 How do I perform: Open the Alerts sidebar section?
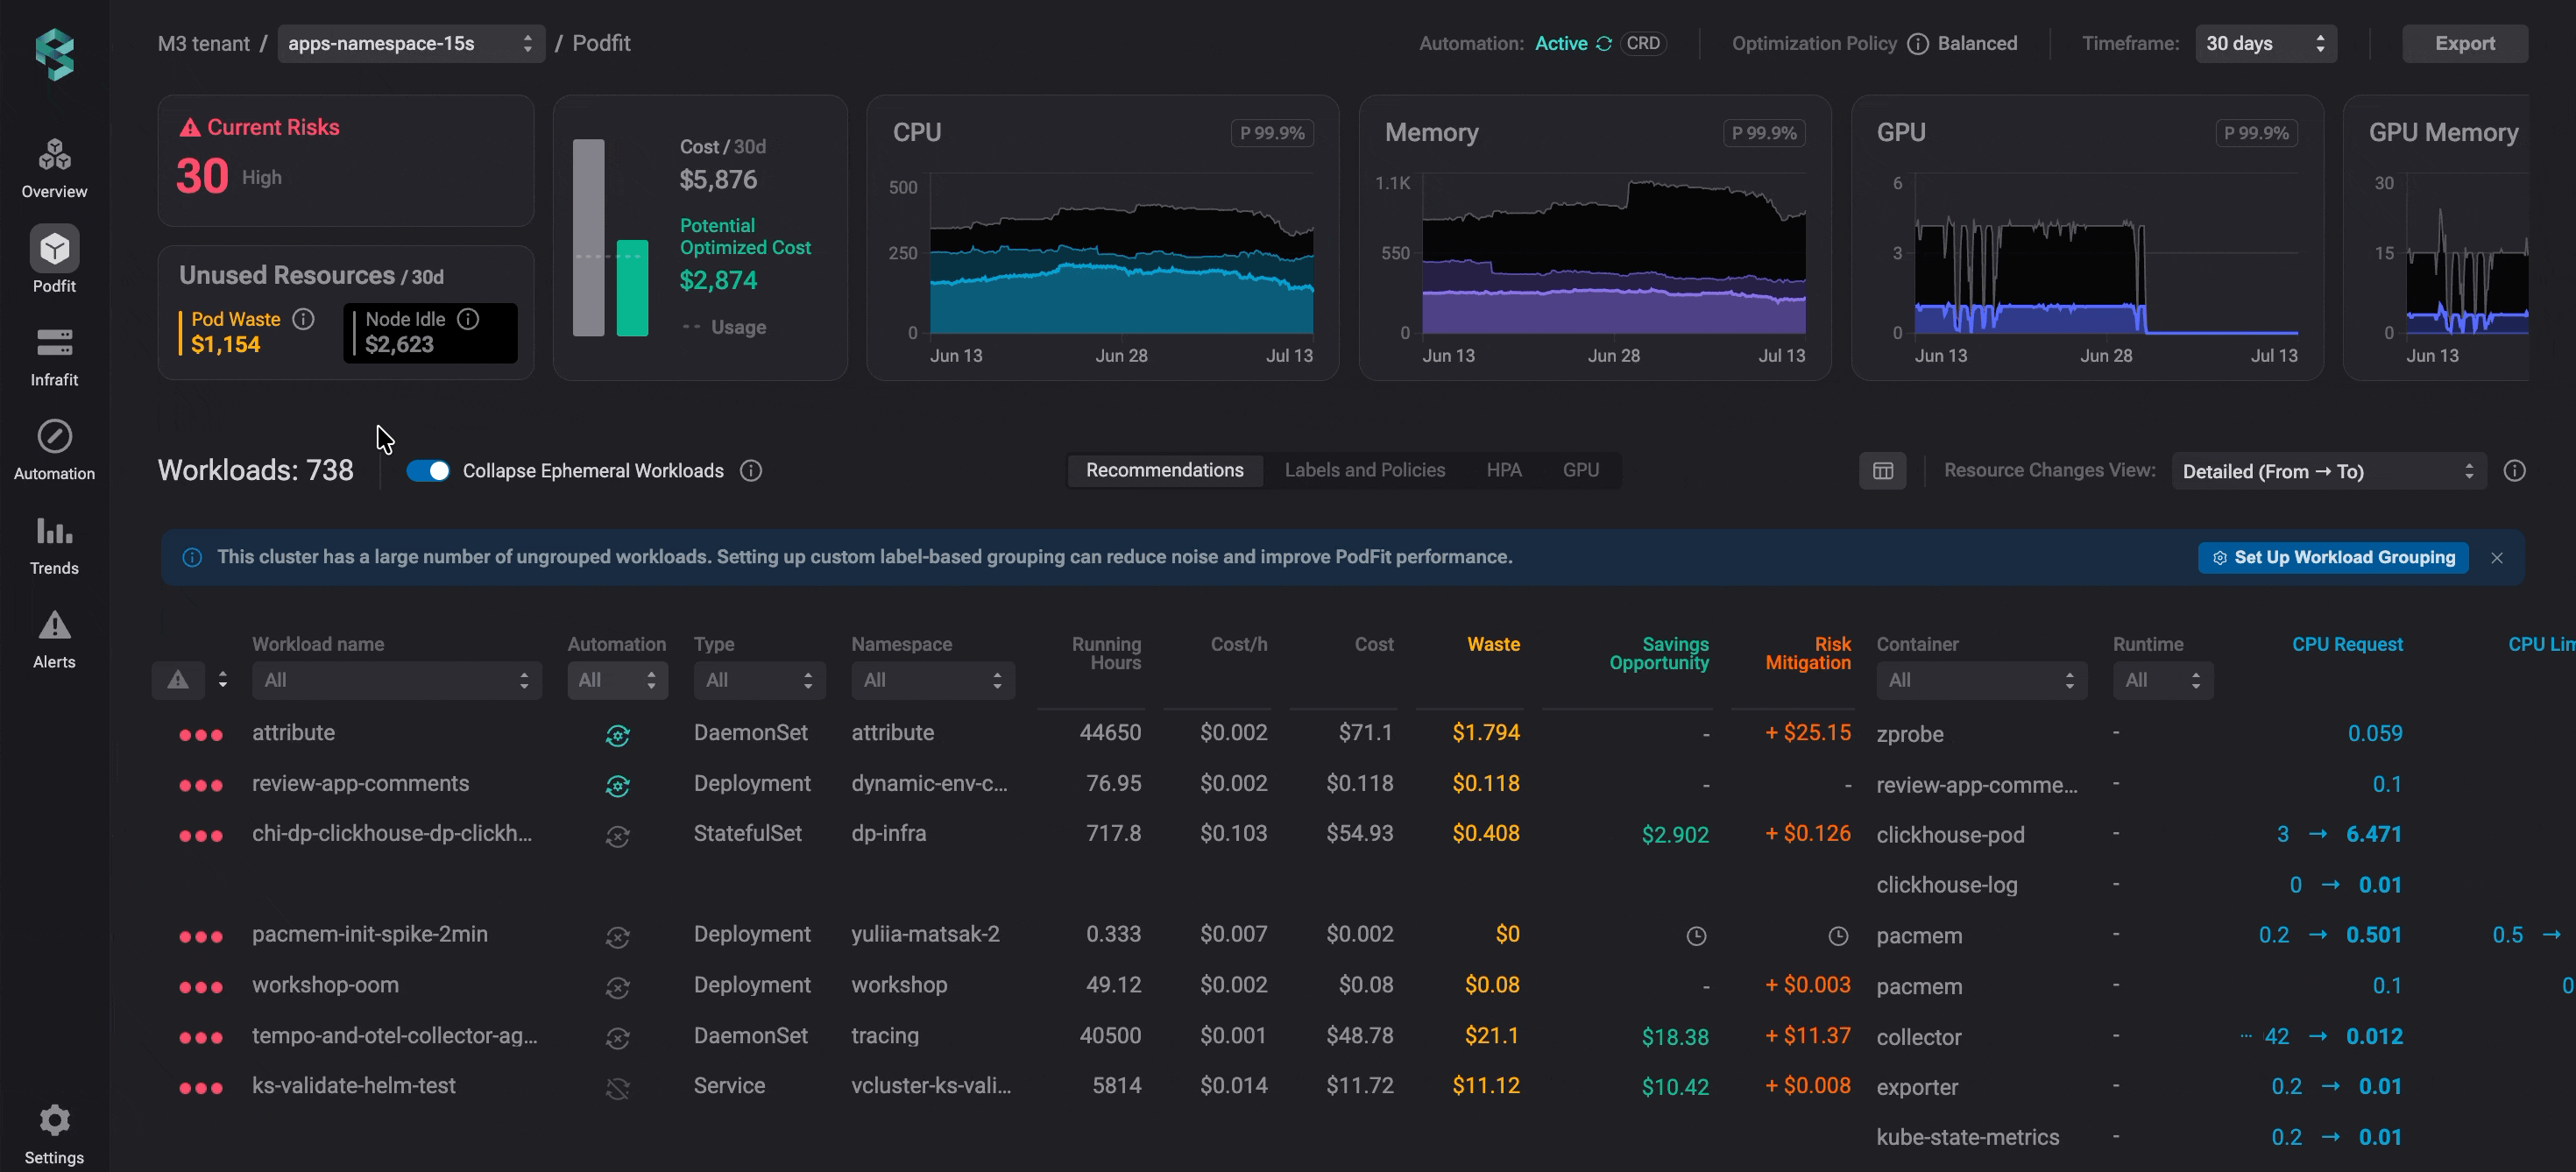[54, 639]
